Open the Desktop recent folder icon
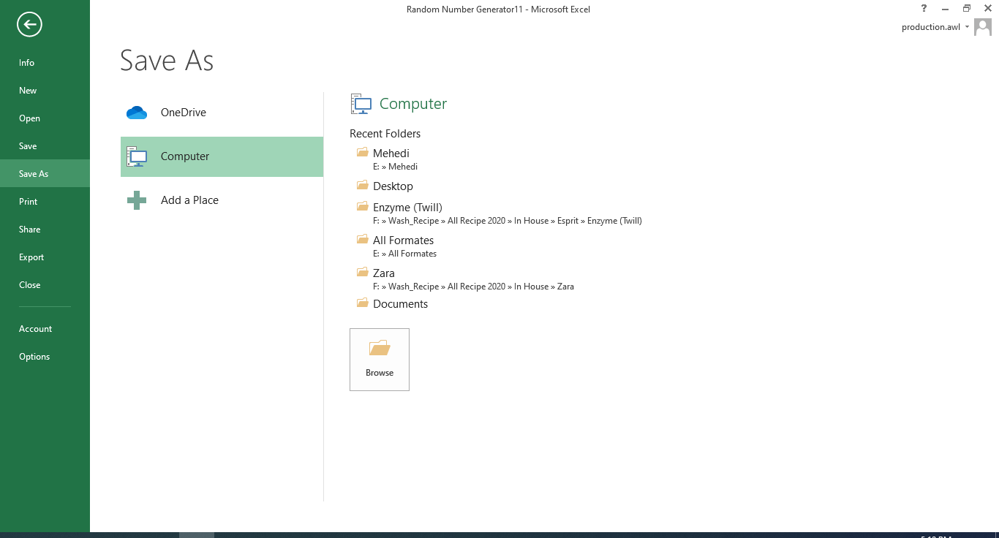This screenshot has width=999, height=538. point(363,185)
